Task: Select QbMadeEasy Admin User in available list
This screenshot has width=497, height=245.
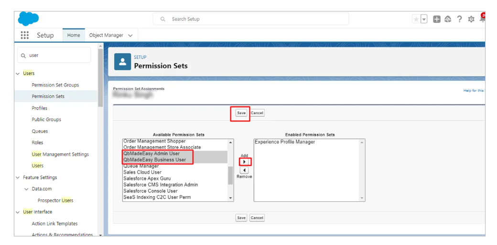Action: pyautogui.click(x=151, y=154)
